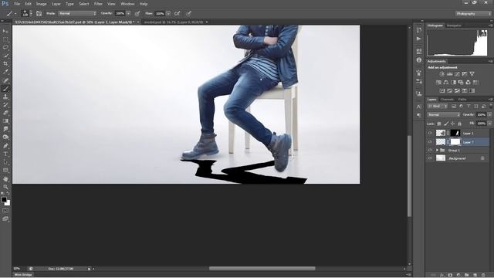Add an Invert adjustment
This screenshot has width=494, height=278.
(x=442, y=91)
